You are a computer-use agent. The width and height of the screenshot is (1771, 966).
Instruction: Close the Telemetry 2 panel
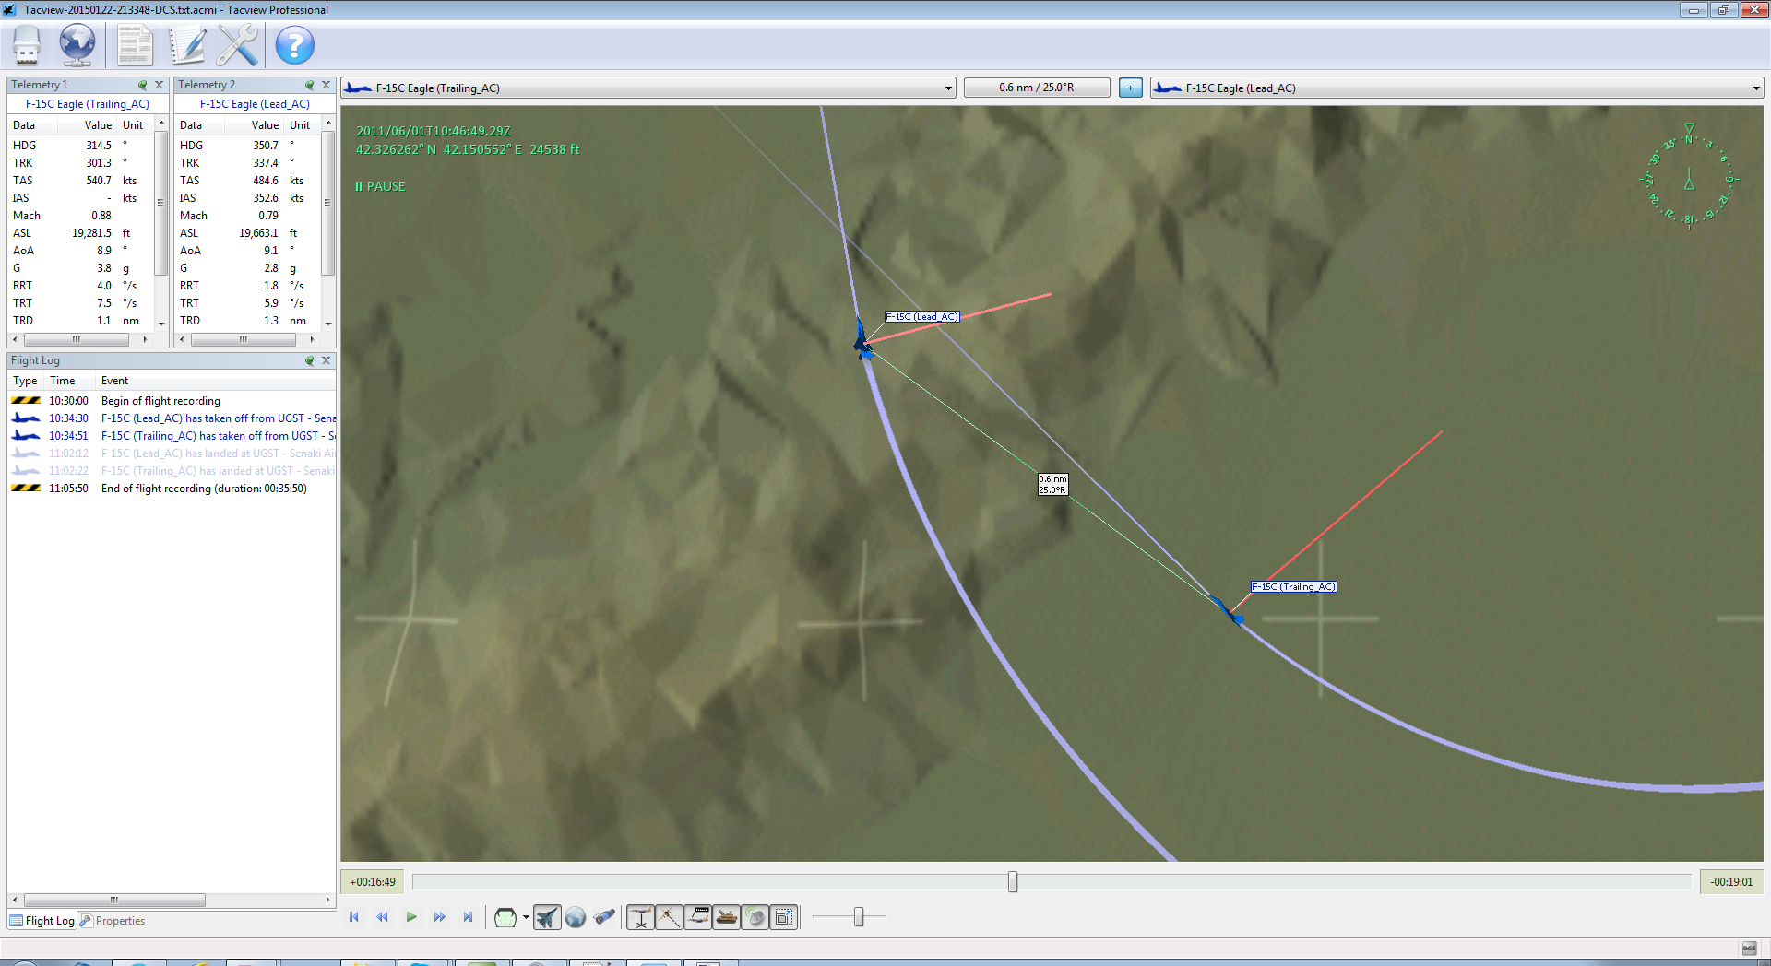326,85
